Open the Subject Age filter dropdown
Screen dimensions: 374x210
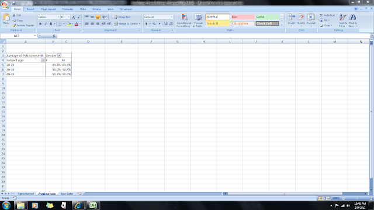[x=43, y=60]
